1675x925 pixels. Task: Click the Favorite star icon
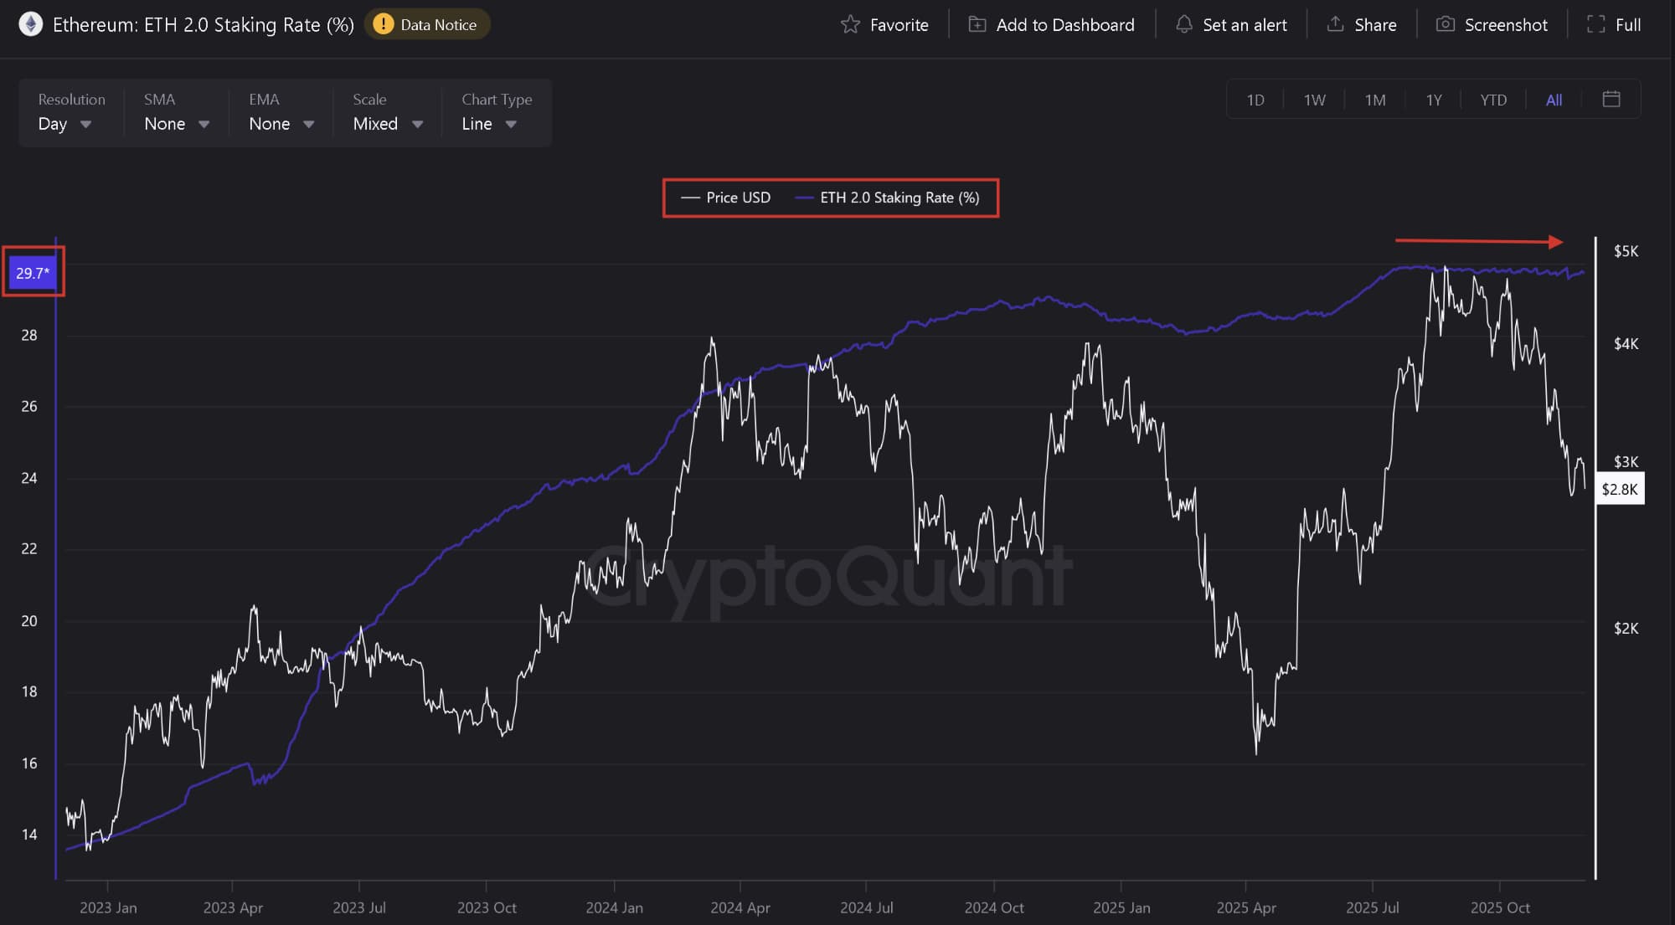tap(850, 24)
